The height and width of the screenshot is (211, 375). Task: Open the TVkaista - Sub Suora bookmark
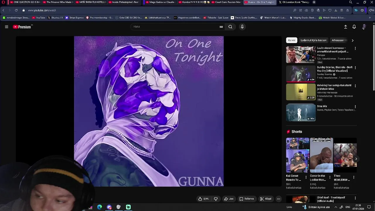point(216,18)
